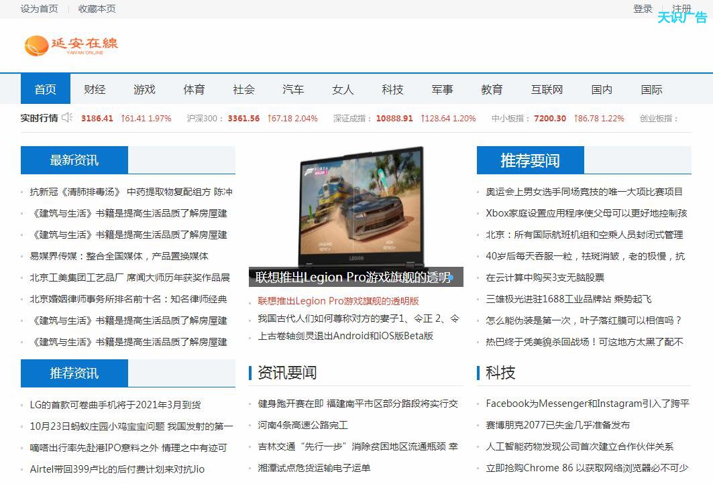Open the 推荐要闻 section header
This screenshot has width=713, height=484.
[x=530, y=160]
